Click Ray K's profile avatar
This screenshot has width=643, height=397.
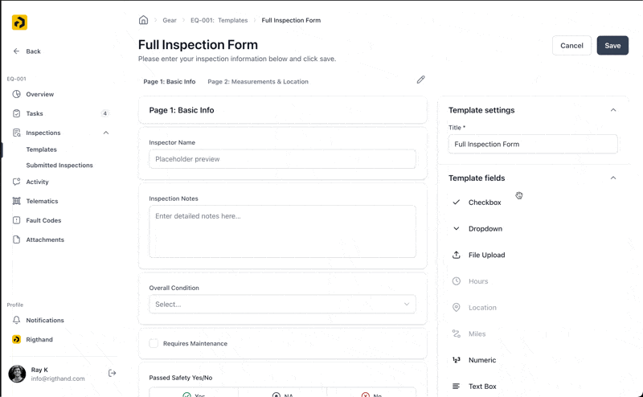click(17, 374)
